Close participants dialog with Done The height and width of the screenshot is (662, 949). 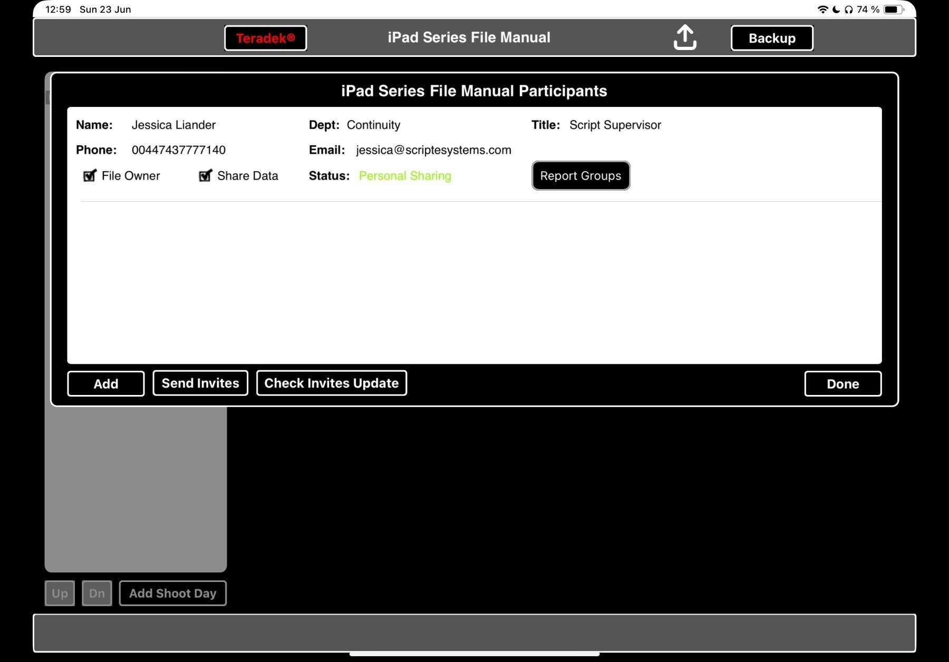point(843,383)
